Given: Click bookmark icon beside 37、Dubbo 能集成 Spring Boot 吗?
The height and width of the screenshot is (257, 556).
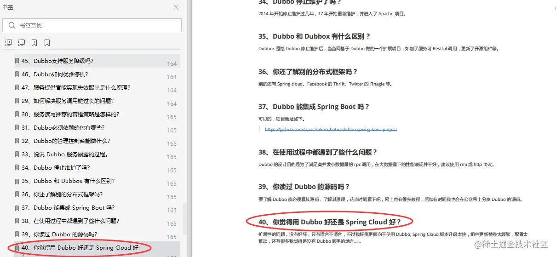Looking at the screenshot, I should coord(17,207).
